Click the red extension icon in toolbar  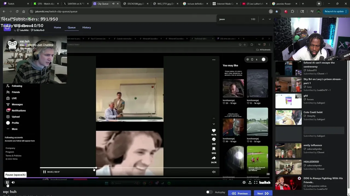(286, 11)
